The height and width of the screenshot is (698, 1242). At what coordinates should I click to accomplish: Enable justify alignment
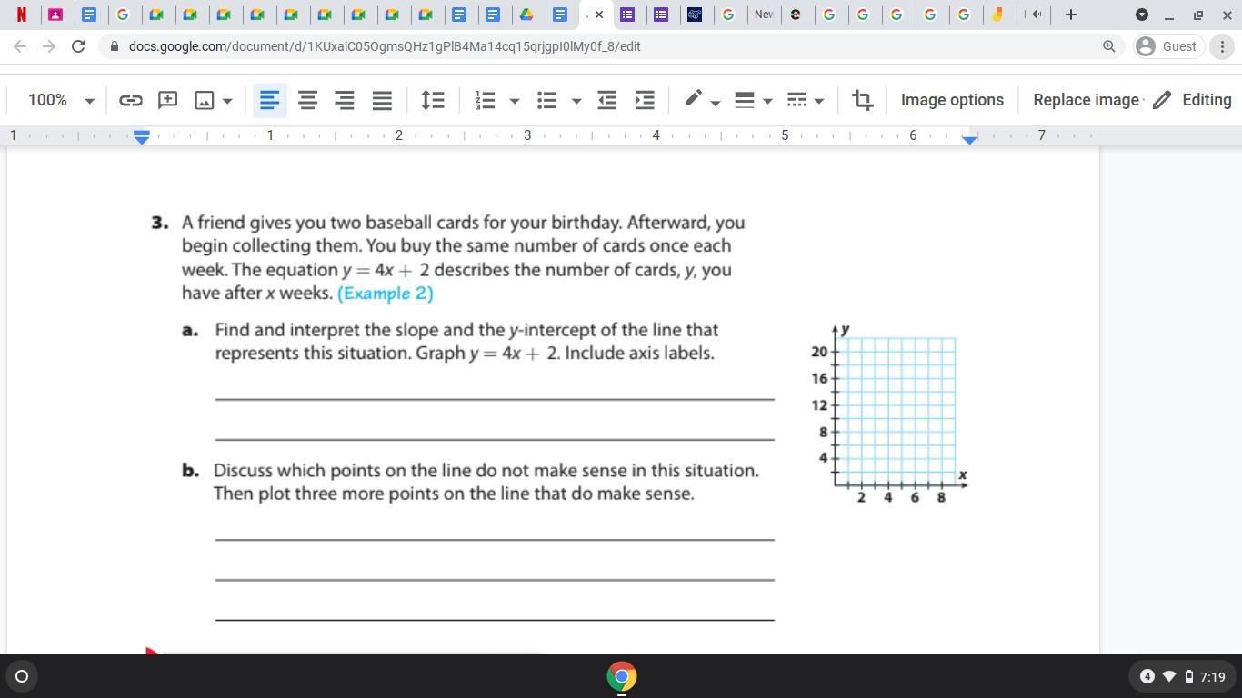coord(382,100)
